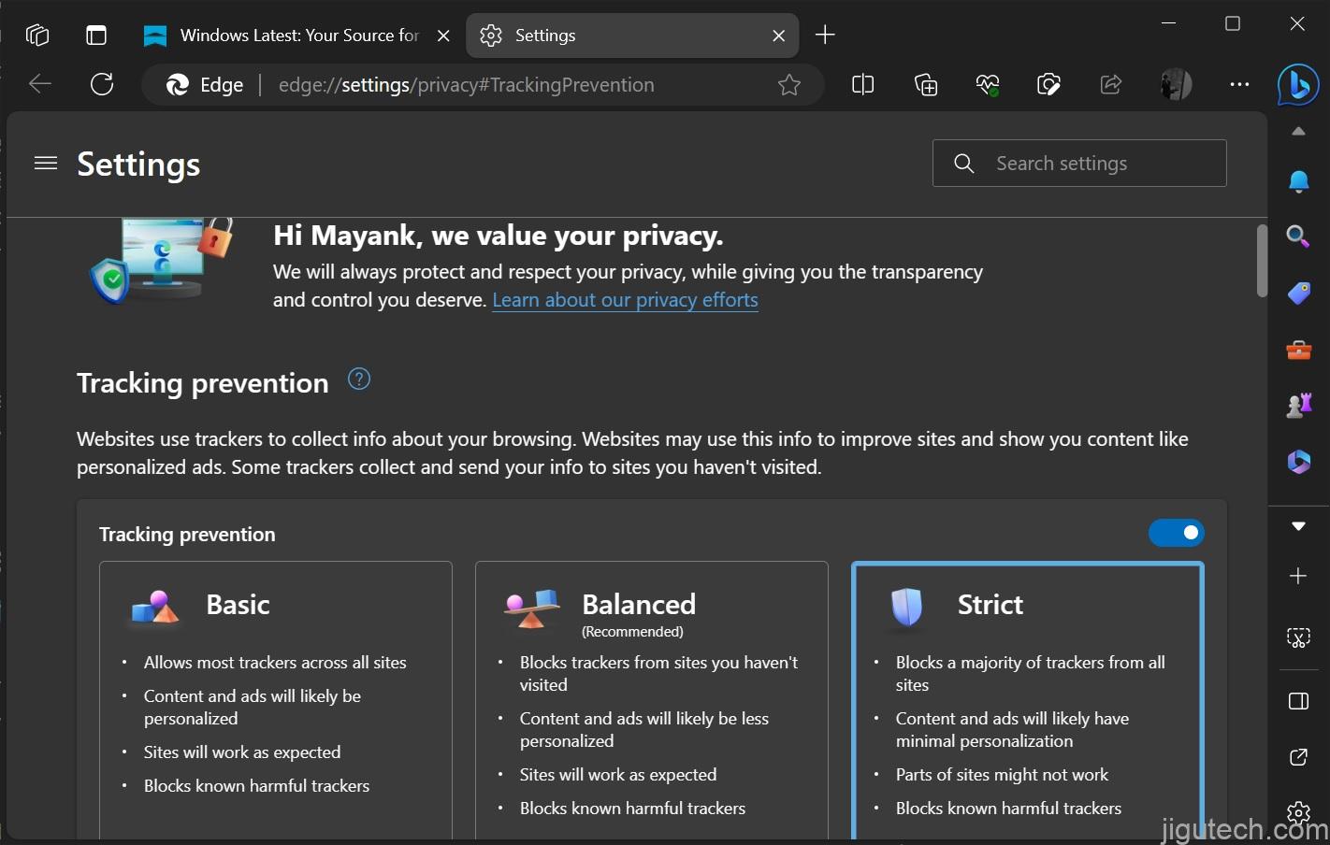Screen dimensions: 1330x845
Task: Close the Settings tab
Action: (778, 36)
